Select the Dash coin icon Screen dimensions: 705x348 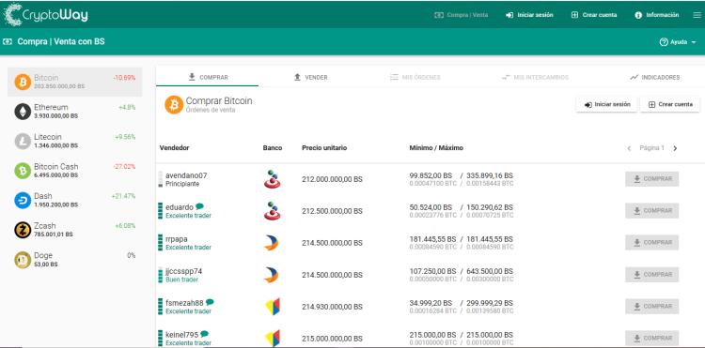23,200
